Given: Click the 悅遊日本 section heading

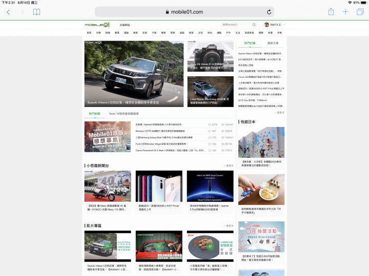Looking at the screenshot, I should click(x=248, y=122).
